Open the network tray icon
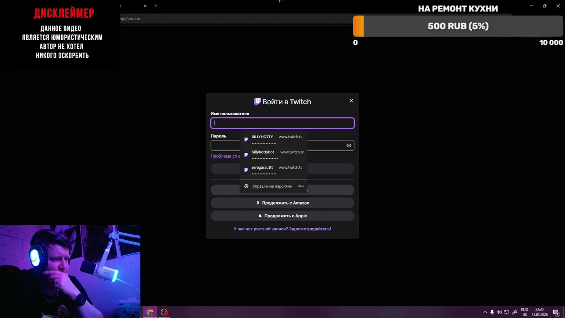 pos(507,312)
